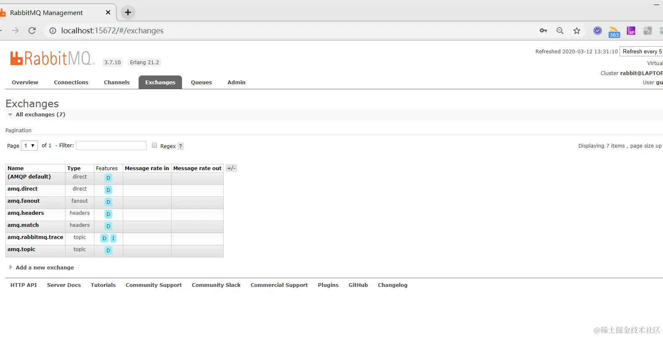663x337 pixels.
Task: Switch to the Overview tab
Action: pos(25,82)
